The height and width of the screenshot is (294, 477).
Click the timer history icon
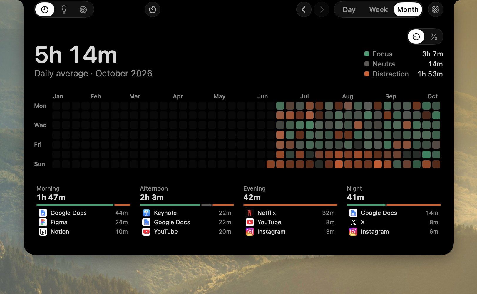[153, 10]
